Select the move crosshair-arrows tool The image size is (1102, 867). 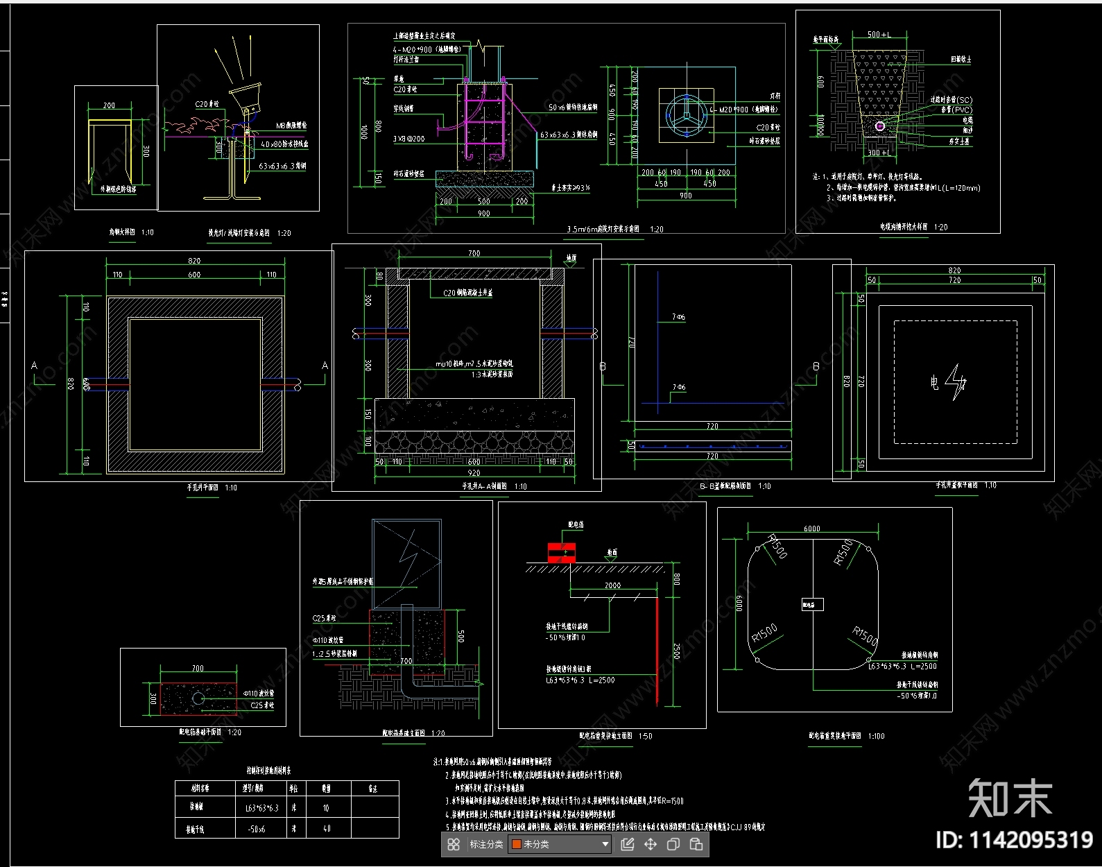pyautogui.click(x=651, y=844)
